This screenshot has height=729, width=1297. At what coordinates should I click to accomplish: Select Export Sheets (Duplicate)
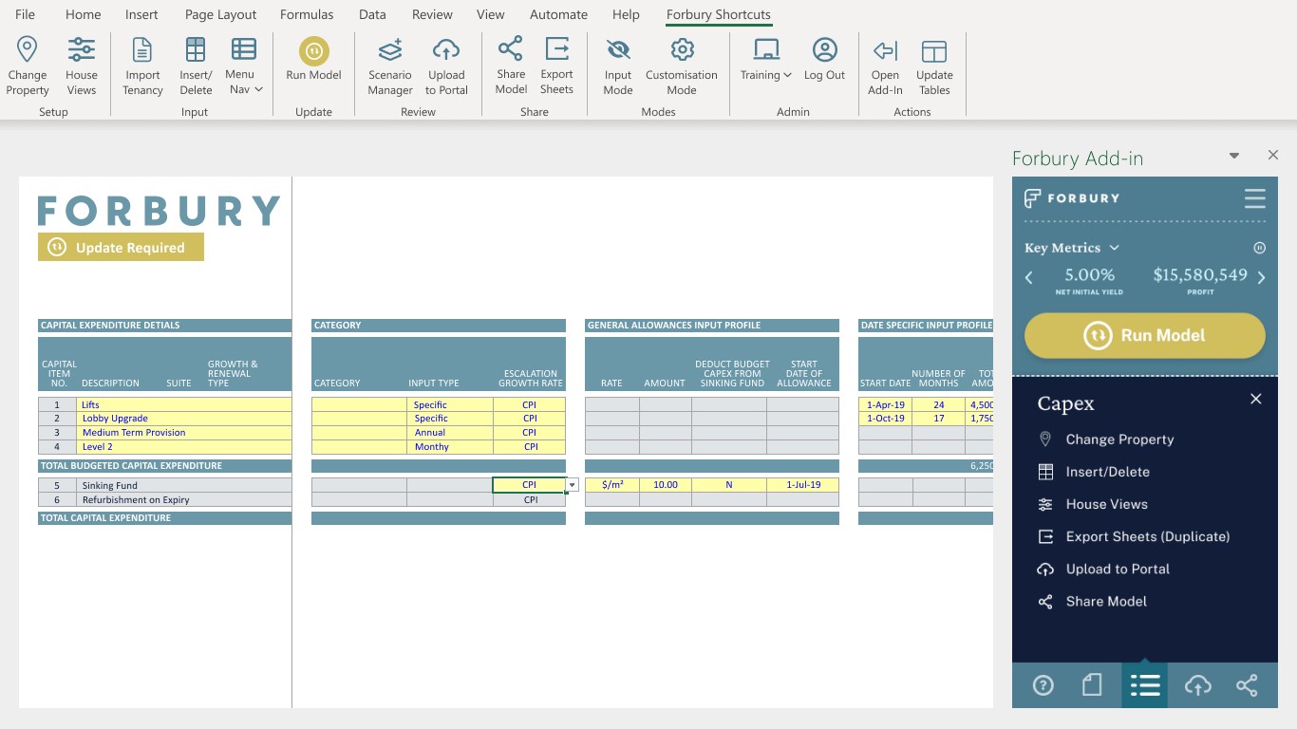(1135, 536)
